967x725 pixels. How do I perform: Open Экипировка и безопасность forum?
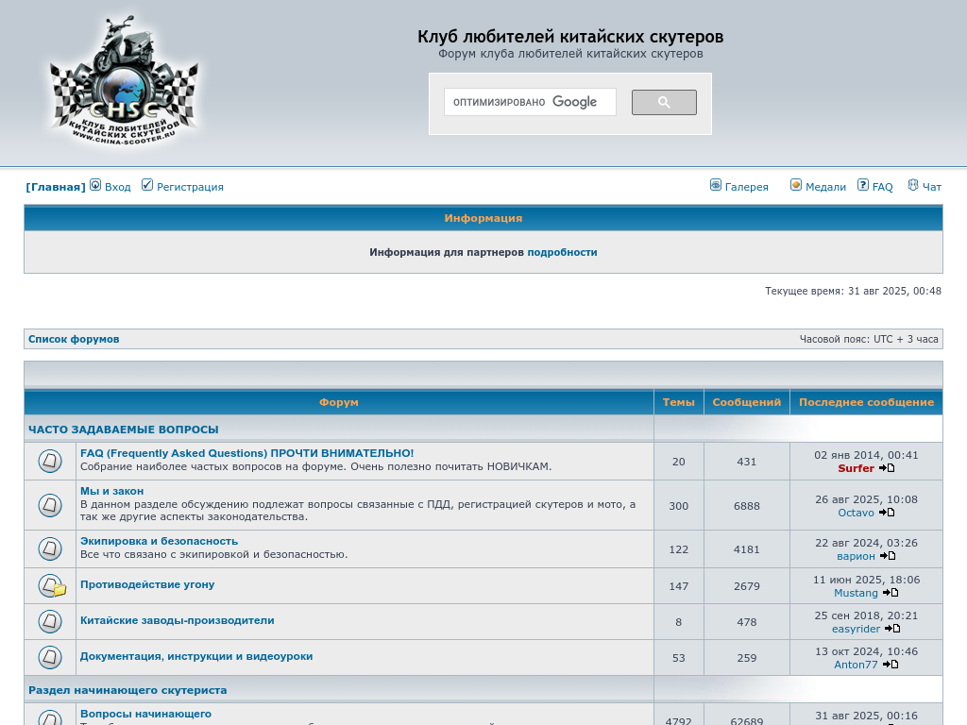tap(159, 541)
